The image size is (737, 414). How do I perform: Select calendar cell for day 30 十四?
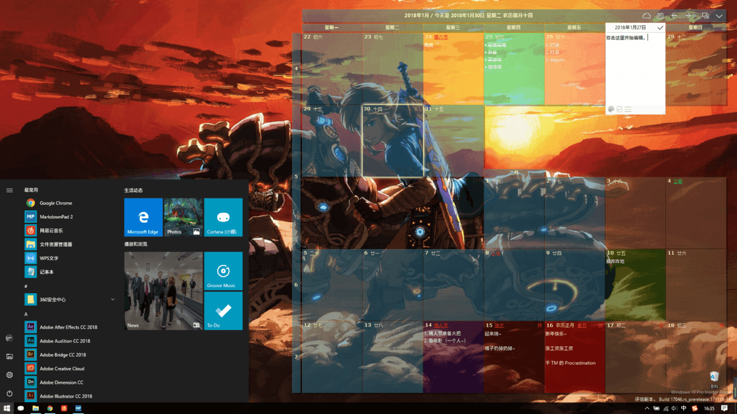point(392,141)
